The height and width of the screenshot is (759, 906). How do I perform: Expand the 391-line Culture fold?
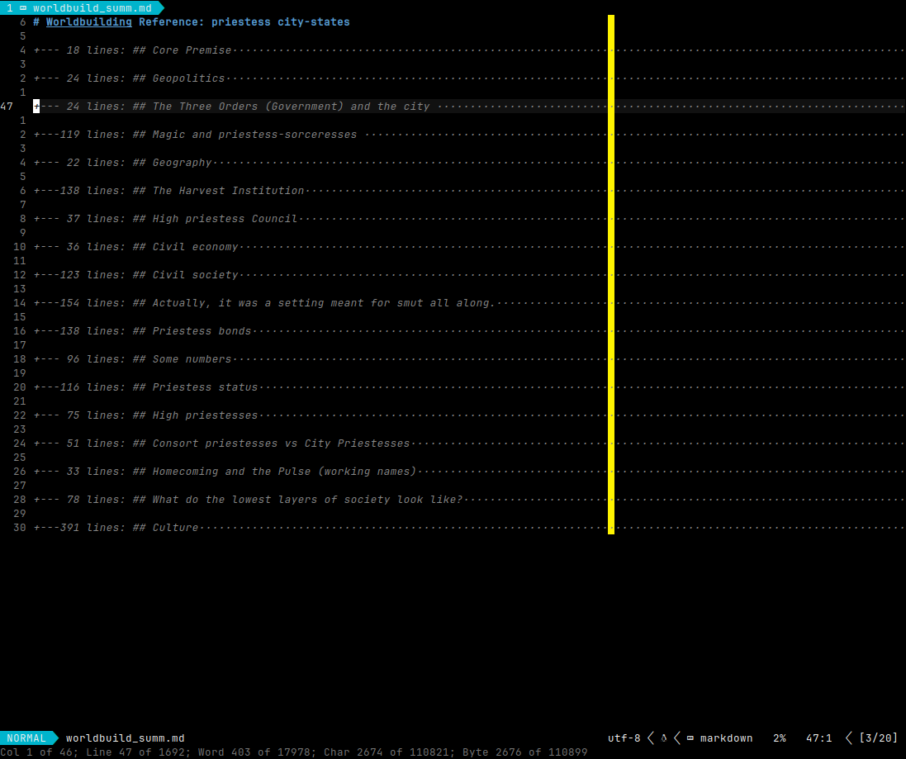point(469,528)
